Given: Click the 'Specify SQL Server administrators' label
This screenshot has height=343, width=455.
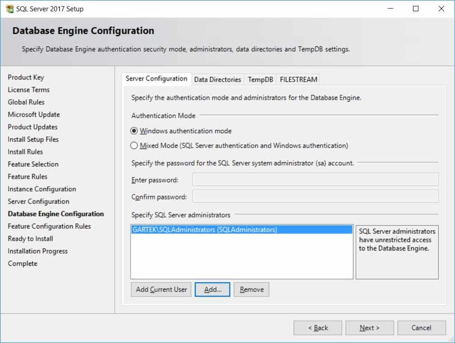Looking at the screenshot, I should tap(181, 215).
